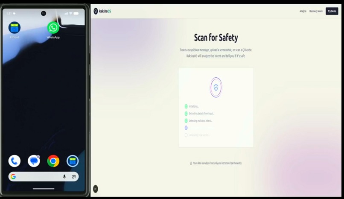
Task: Click the RakshaOS logo in header
Action: 102,11
